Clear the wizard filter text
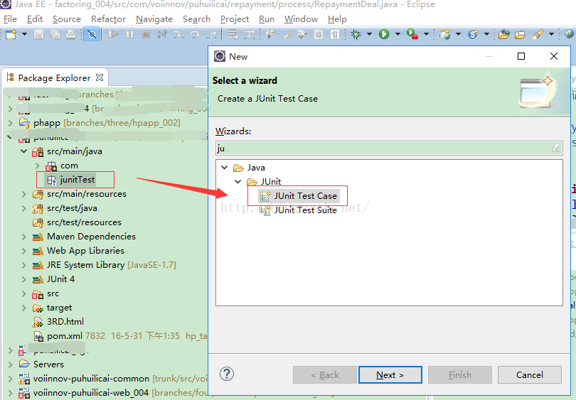The width and height of the screenshot is (576, 400). tap(557, 148)
